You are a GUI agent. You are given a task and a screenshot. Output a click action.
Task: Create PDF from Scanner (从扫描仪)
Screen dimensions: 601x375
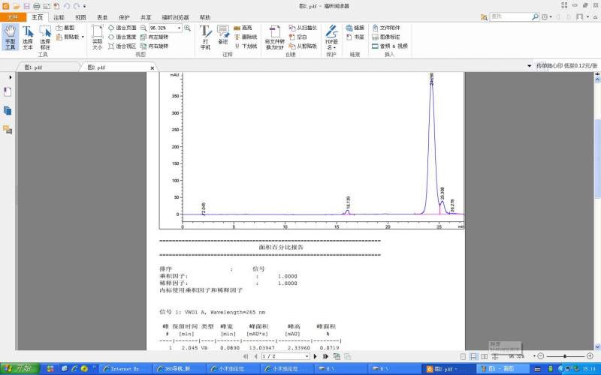(303, 28)
